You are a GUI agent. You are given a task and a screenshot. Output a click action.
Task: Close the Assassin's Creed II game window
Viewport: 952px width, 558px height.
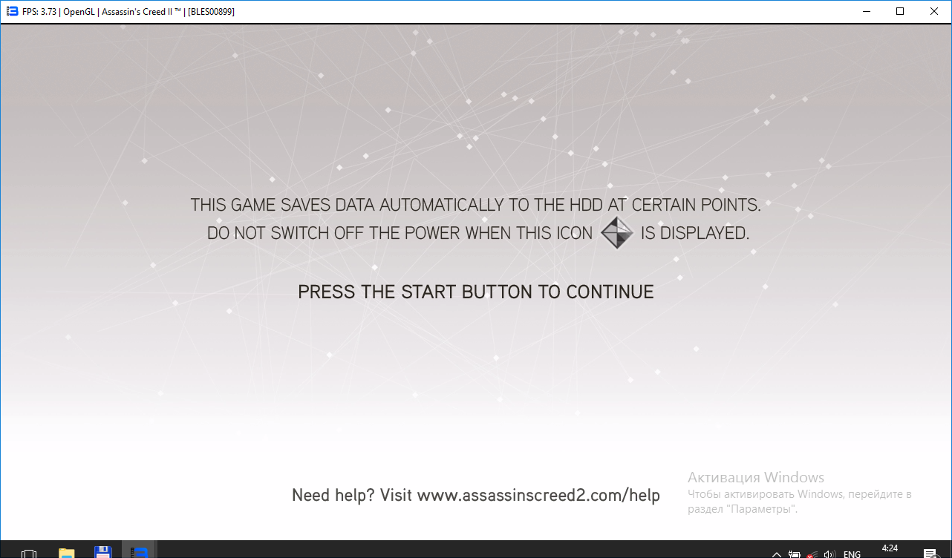tap(934, 11)
